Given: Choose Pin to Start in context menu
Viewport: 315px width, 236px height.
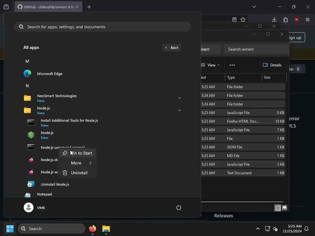Looking at the screenshot, I should point(77,153).
